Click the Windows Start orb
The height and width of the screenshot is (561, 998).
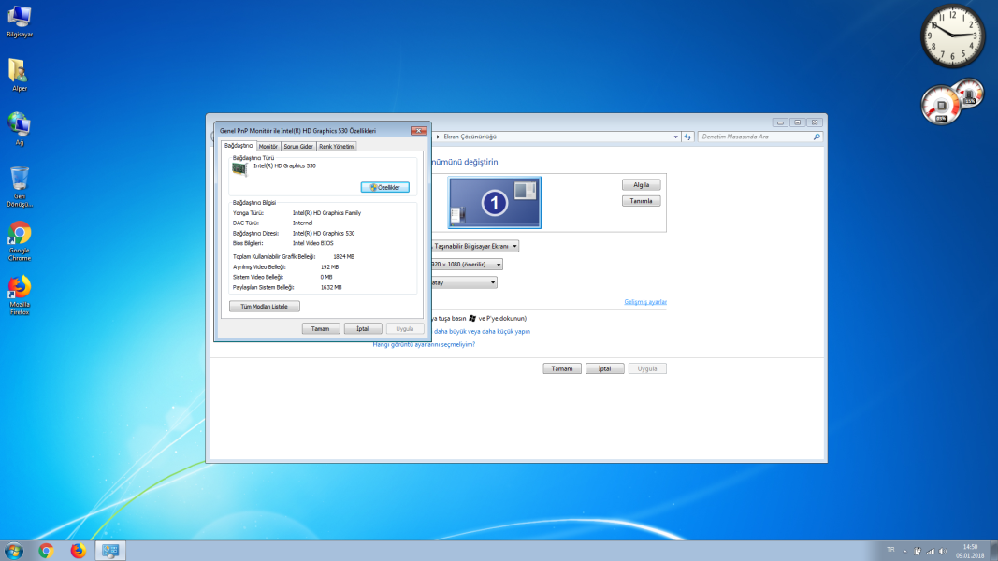[x=14, y=550]
